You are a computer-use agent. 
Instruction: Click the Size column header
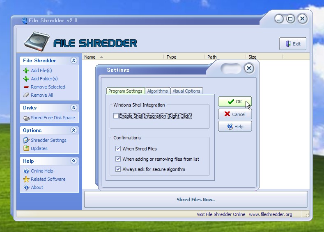coord(264,57)
